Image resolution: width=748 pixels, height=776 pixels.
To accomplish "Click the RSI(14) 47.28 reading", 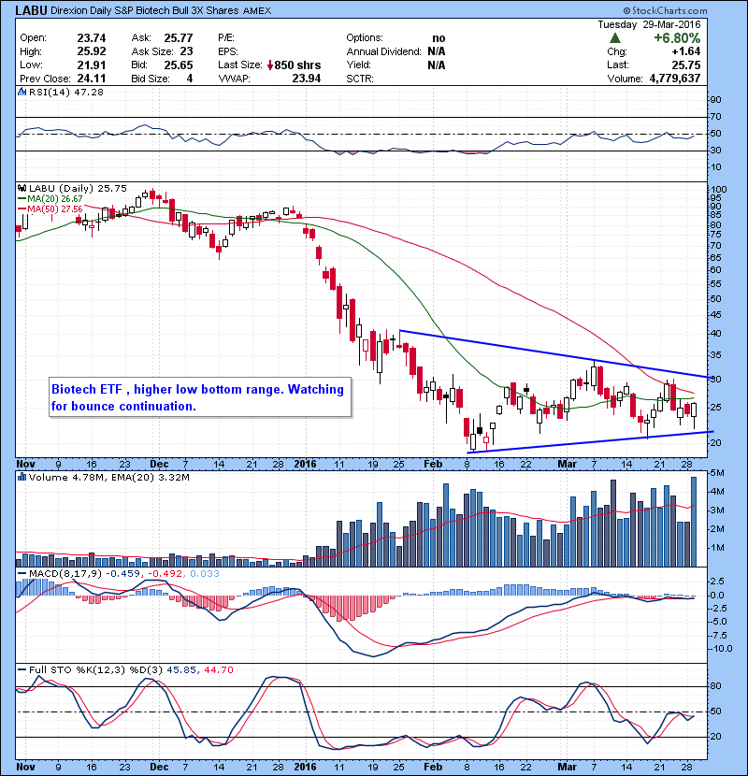I will [x=65, y=92].
